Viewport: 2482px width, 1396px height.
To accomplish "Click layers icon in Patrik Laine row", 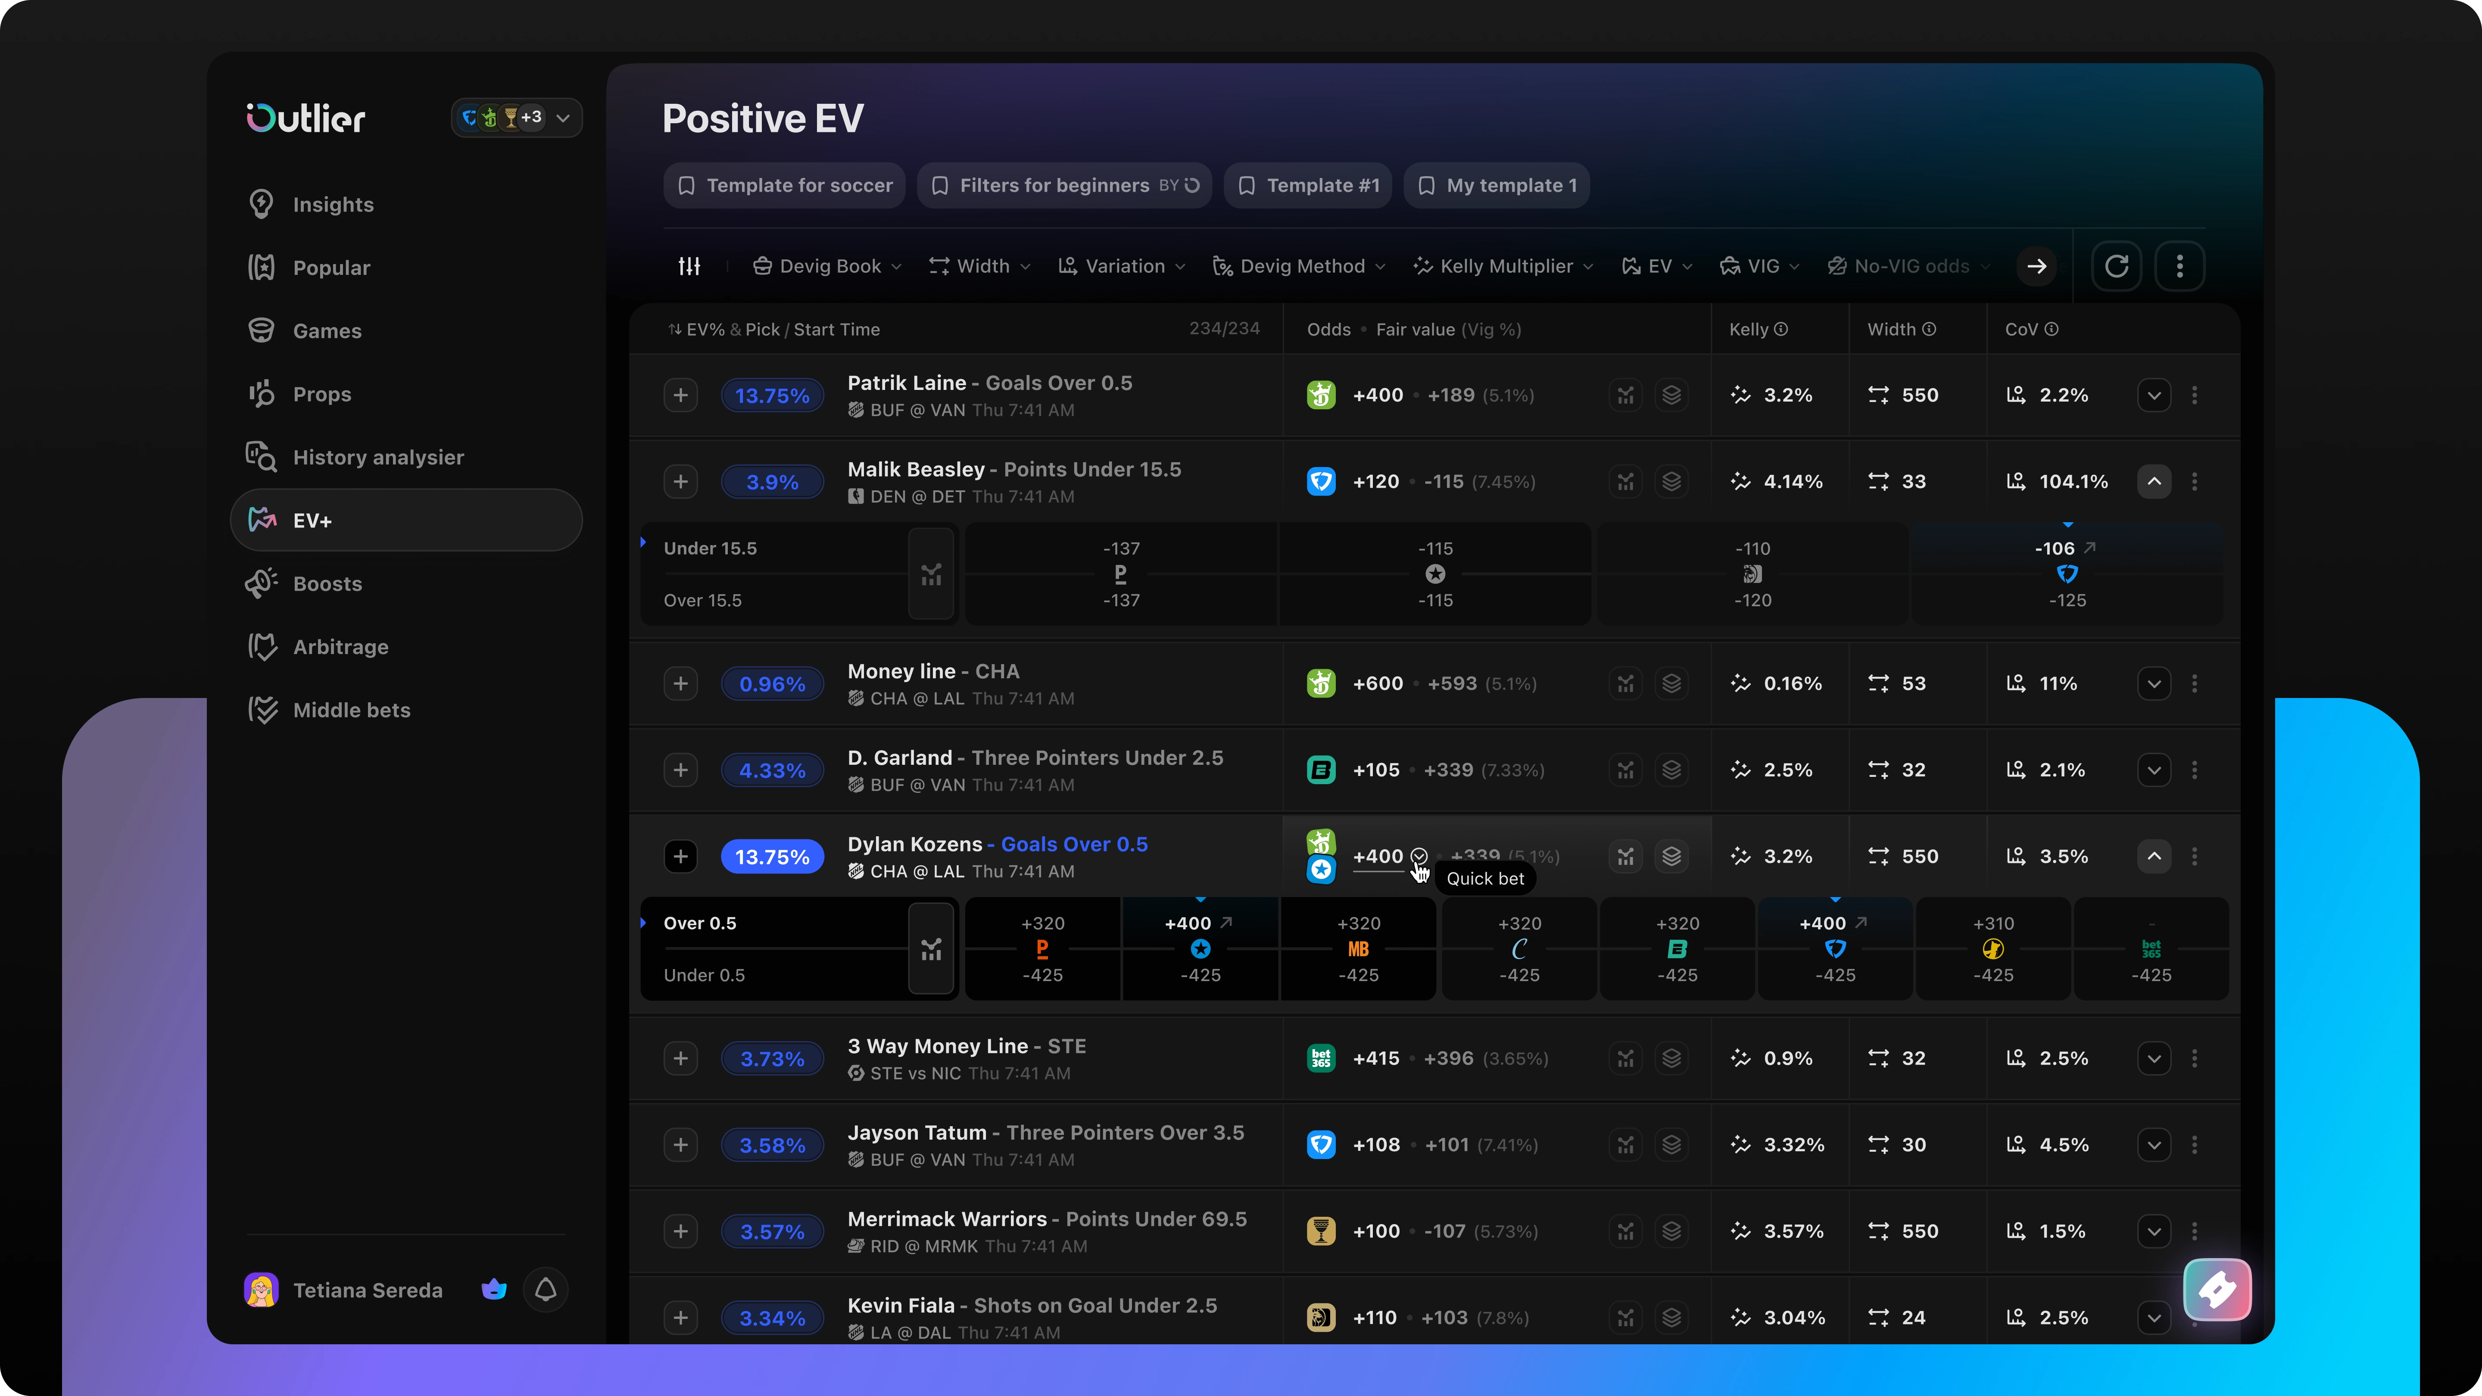I will pos(1672,395).
